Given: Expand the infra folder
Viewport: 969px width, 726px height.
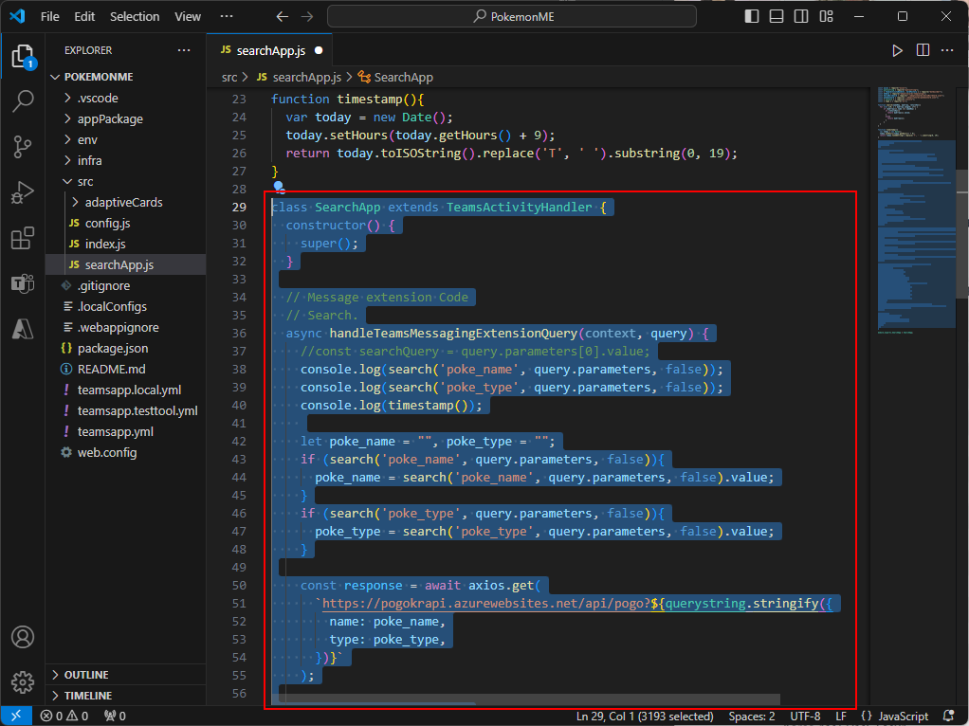Looking at the screenshot, I should [126, 160].
